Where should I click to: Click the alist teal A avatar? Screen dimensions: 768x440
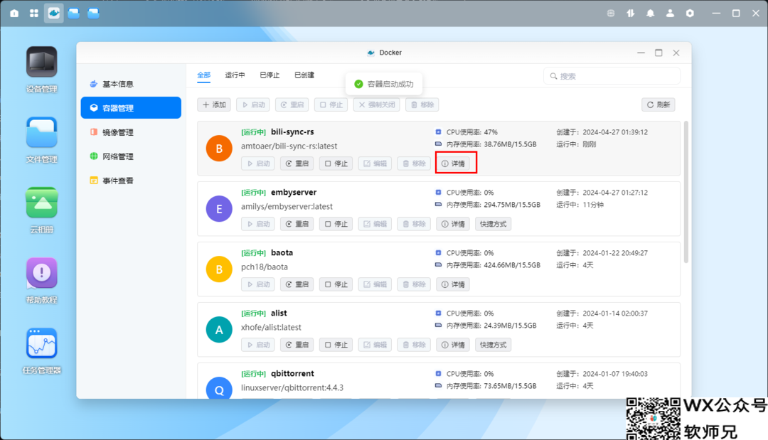click(x=219, y=329)
